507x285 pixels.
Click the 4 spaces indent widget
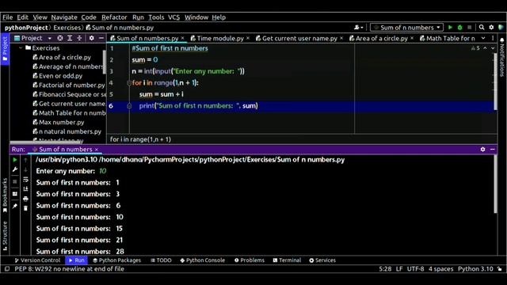[440, 269]
